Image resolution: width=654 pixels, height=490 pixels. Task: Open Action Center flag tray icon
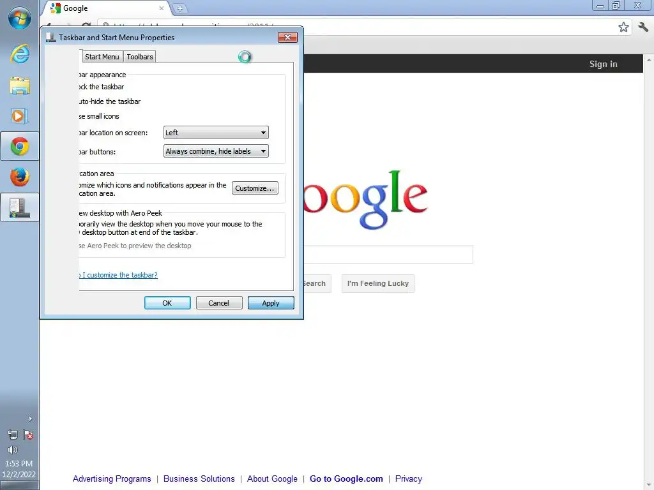point(28,434)
